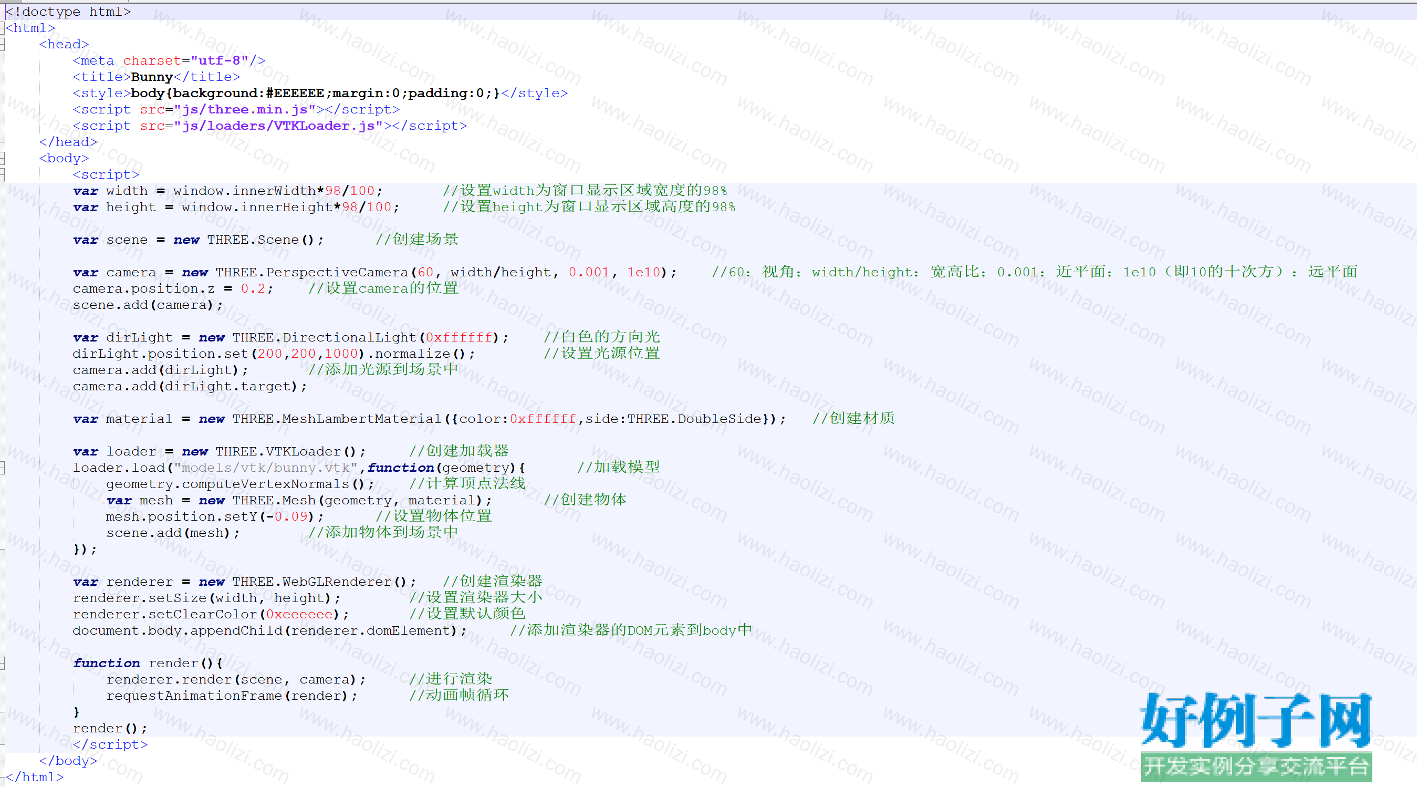Click the "models/vtk/bunny.vtk" string

click(266, 468)
